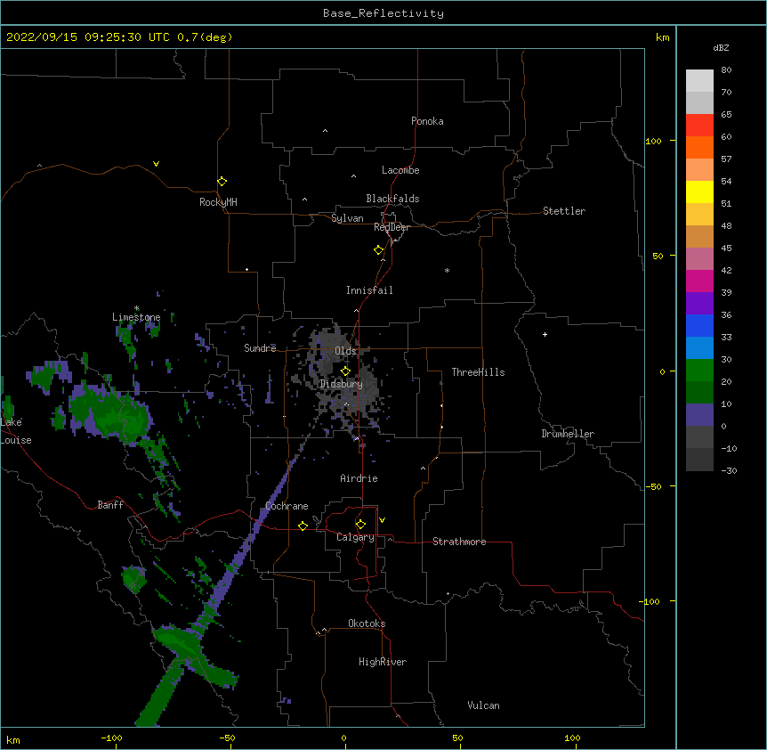Select the dBZ legend heading
Image resolution: width=767 pixels, height=750 pixels.
click(721, 47)
